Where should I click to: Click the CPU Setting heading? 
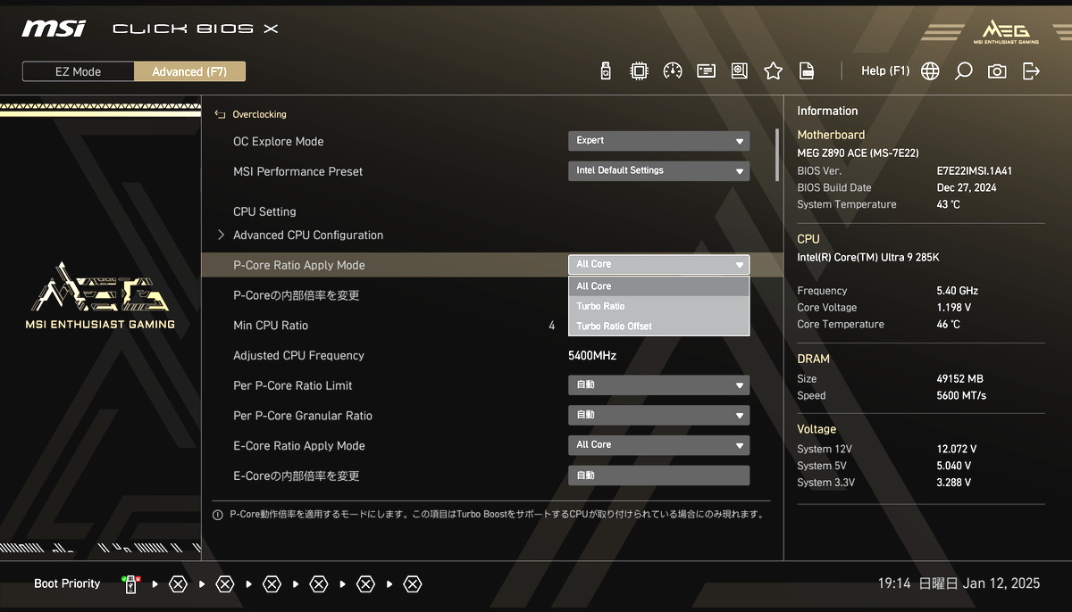264,211
